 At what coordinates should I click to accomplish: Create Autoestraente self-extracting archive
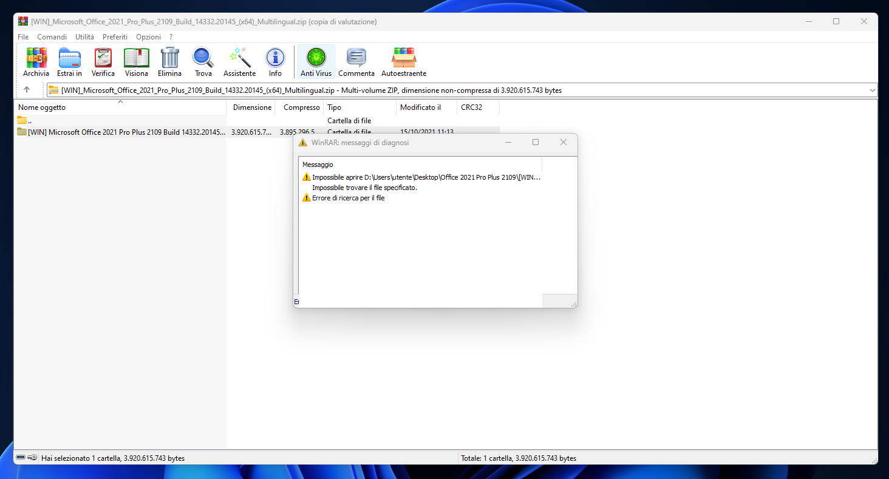[x=404, y=62]
